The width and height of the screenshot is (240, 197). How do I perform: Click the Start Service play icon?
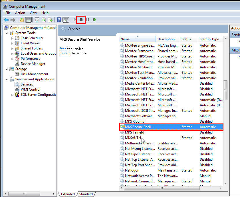74,19
